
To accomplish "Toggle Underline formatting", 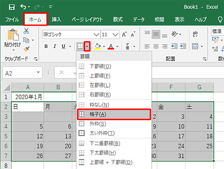I will click(64, 47).
